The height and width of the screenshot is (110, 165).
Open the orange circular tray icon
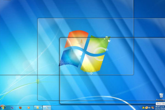[147, 108]
